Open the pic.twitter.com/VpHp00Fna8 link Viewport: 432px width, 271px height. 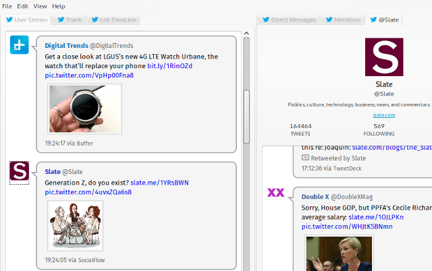89,76
